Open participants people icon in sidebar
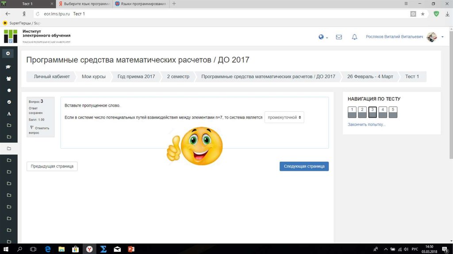453x254 pixels. [9, 79]
